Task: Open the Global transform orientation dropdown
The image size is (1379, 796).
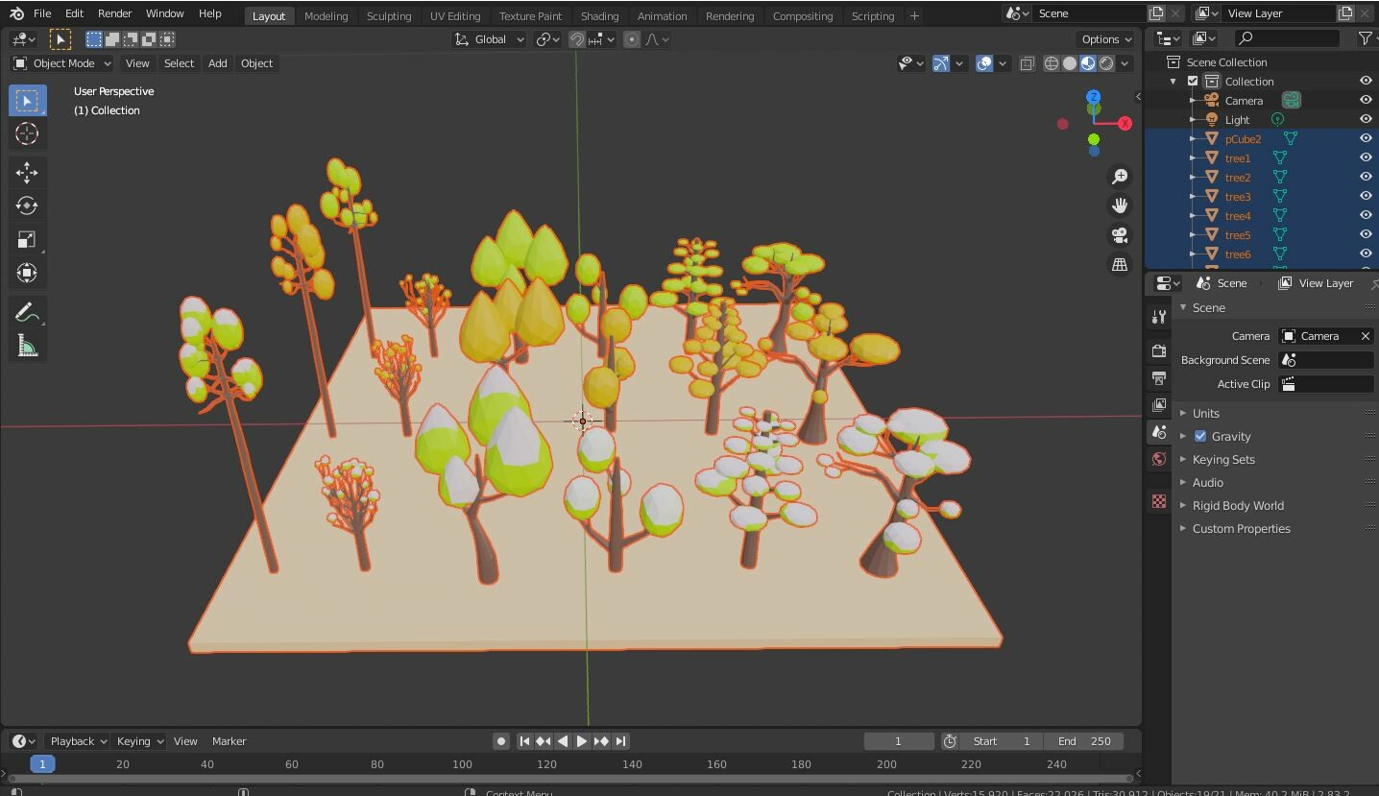Action: click(489, 39)
